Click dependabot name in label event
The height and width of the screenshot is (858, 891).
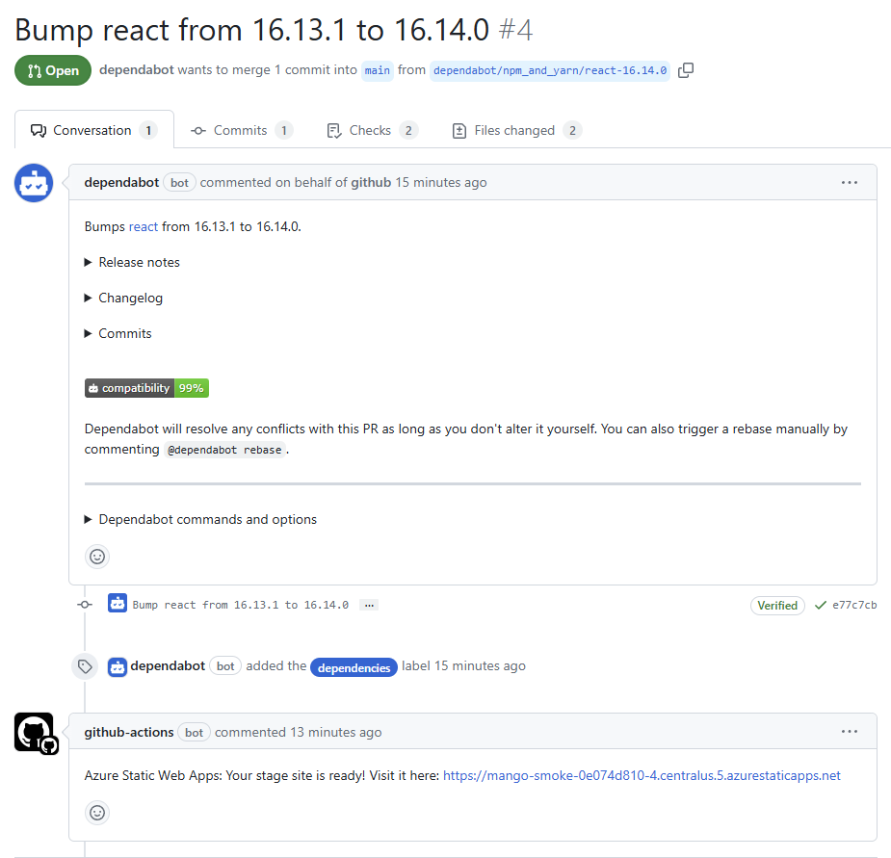(x=168, y=666)
